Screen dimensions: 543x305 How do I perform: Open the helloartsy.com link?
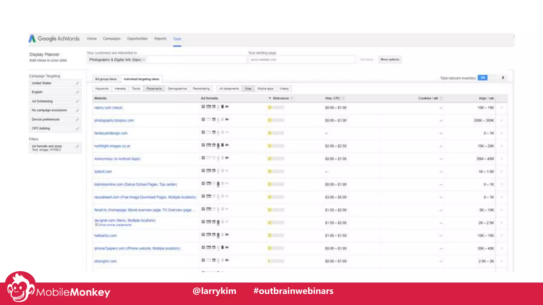coord(105,236)
